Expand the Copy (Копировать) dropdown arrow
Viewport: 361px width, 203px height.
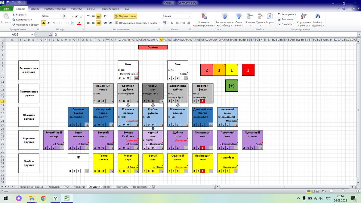click(31, 20)
